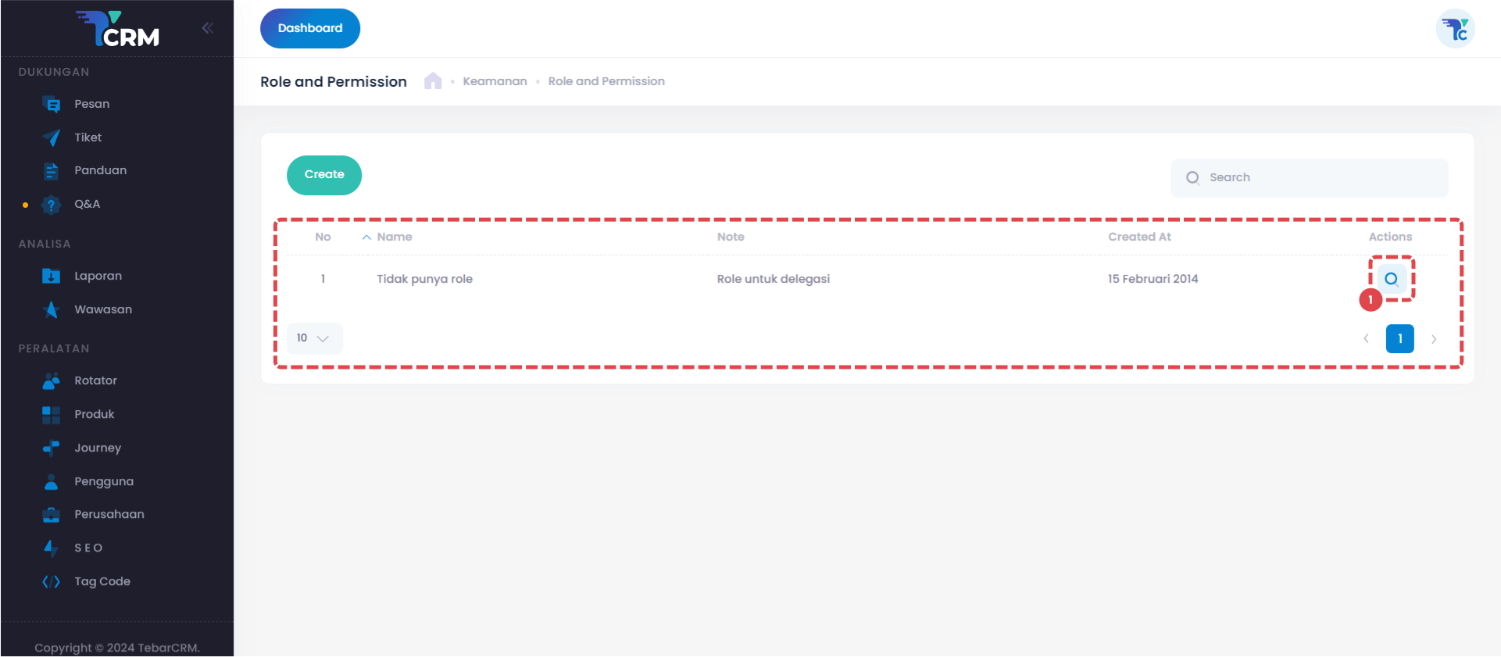Go to next page arrow
This screenshot has height=657, width=1501.
click(1434, 339)
